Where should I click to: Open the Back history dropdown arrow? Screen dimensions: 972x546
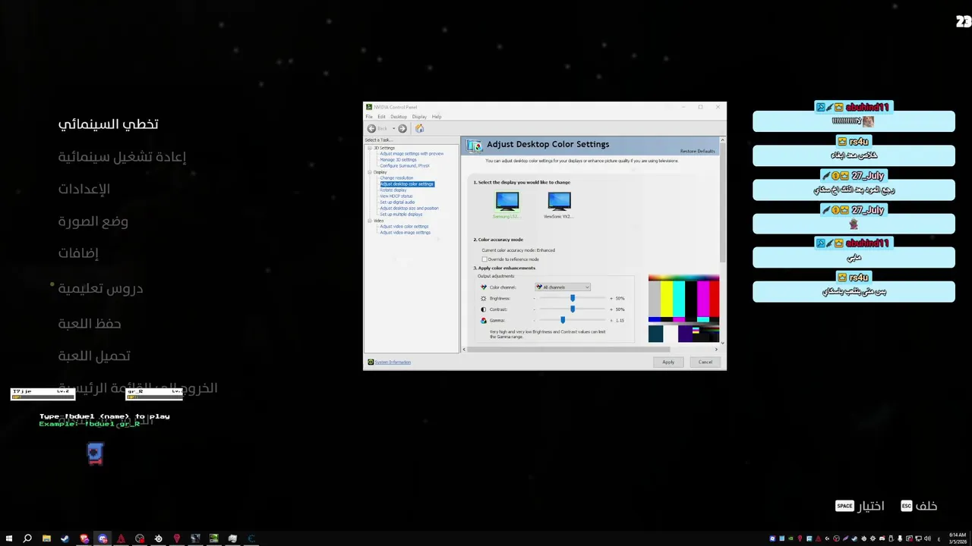tap(393, 129)
